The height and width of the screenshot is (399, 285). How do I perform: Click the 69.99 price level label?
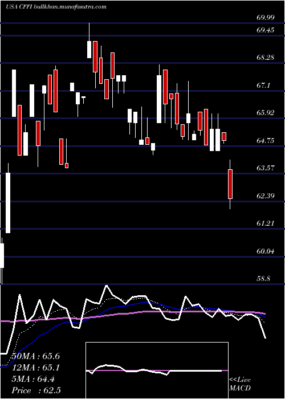coord(265,18)
